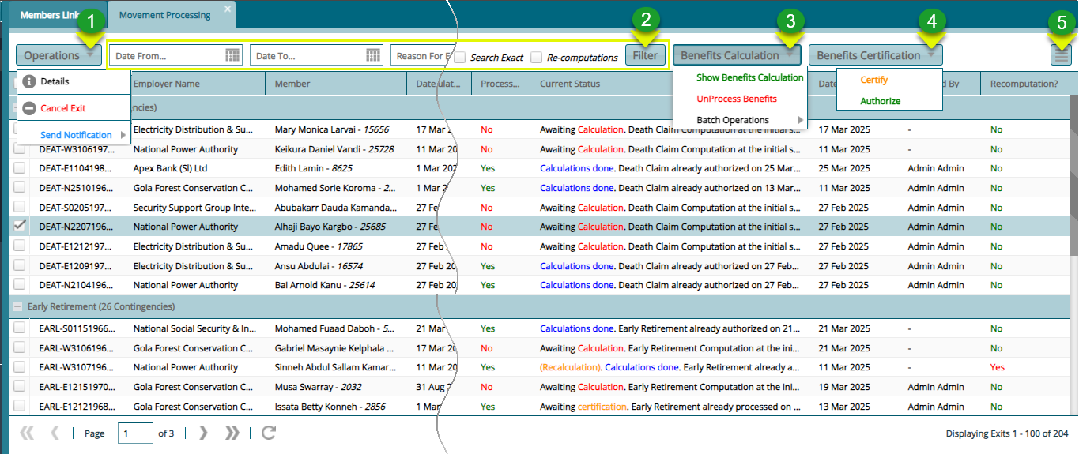Image resolution: width=1079 pixels, height=454 pixels.
Task: Go to the next page arrow
Action: pyautogui.click(x=203, y=433)
